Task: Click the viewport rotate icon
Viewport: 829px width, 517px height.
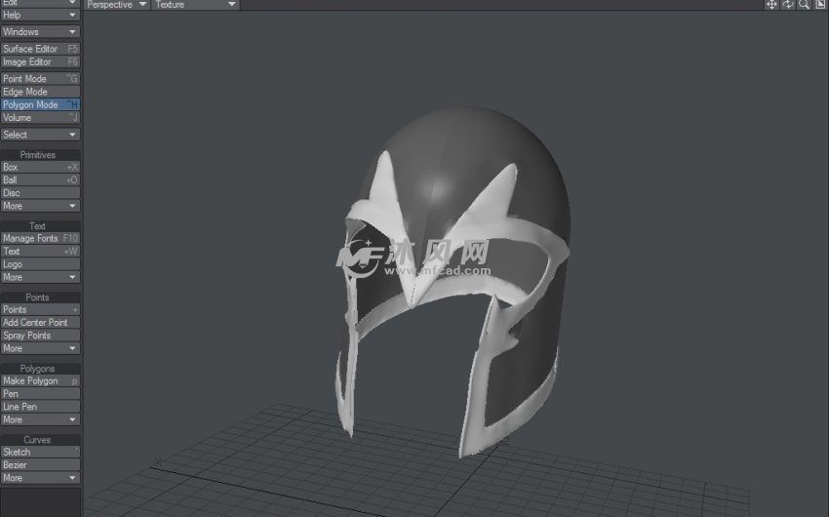Action: coord(788,5)
